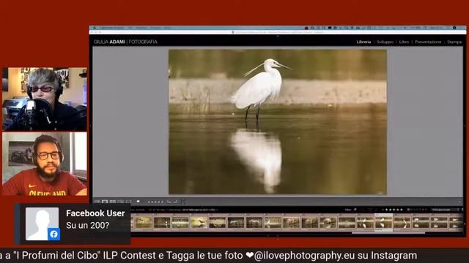The width and height of the screenshot is (469, 263).
Task: Open the filmstrip source folder path dropdown
Action: [x=200, y=210]
